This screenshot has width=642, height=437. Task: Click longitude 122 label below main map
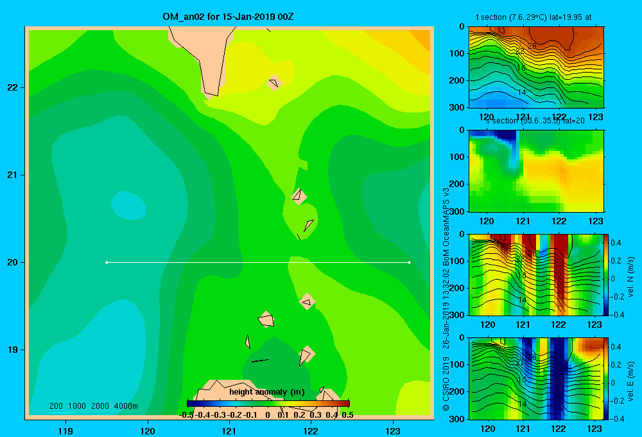[311, 431]
